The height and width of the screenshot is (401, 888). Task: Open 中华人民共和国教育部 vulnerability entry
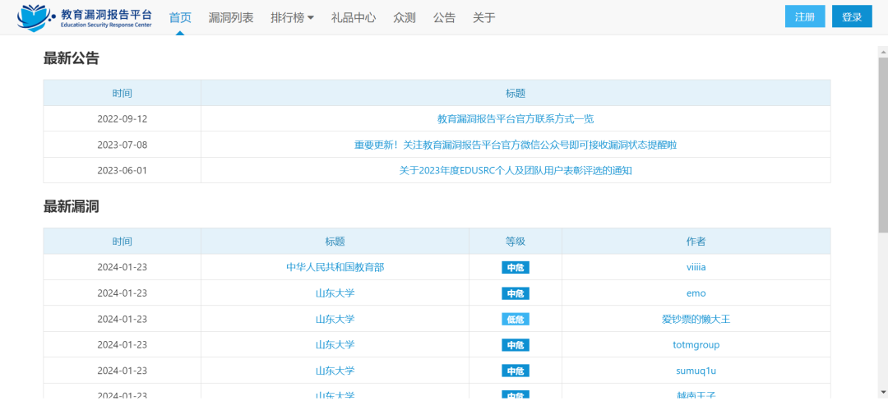pos(335,267)
